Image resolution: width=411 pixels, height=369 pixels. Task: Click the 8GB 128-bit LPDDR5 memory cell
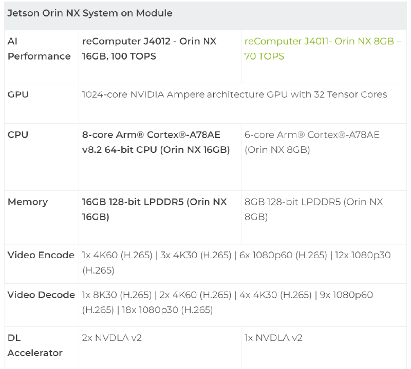pyautogui.click(x=313, y=209)
